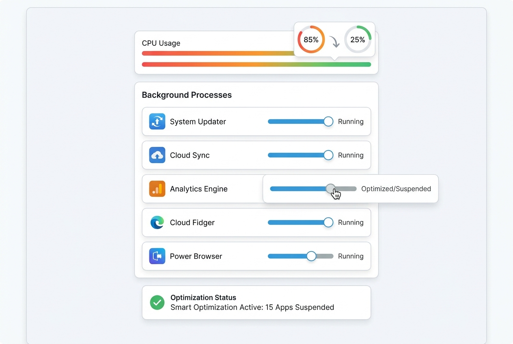Click the Power Browser app icon
Viewport: 513px width, 344px height.
click(x=157, y=256)
